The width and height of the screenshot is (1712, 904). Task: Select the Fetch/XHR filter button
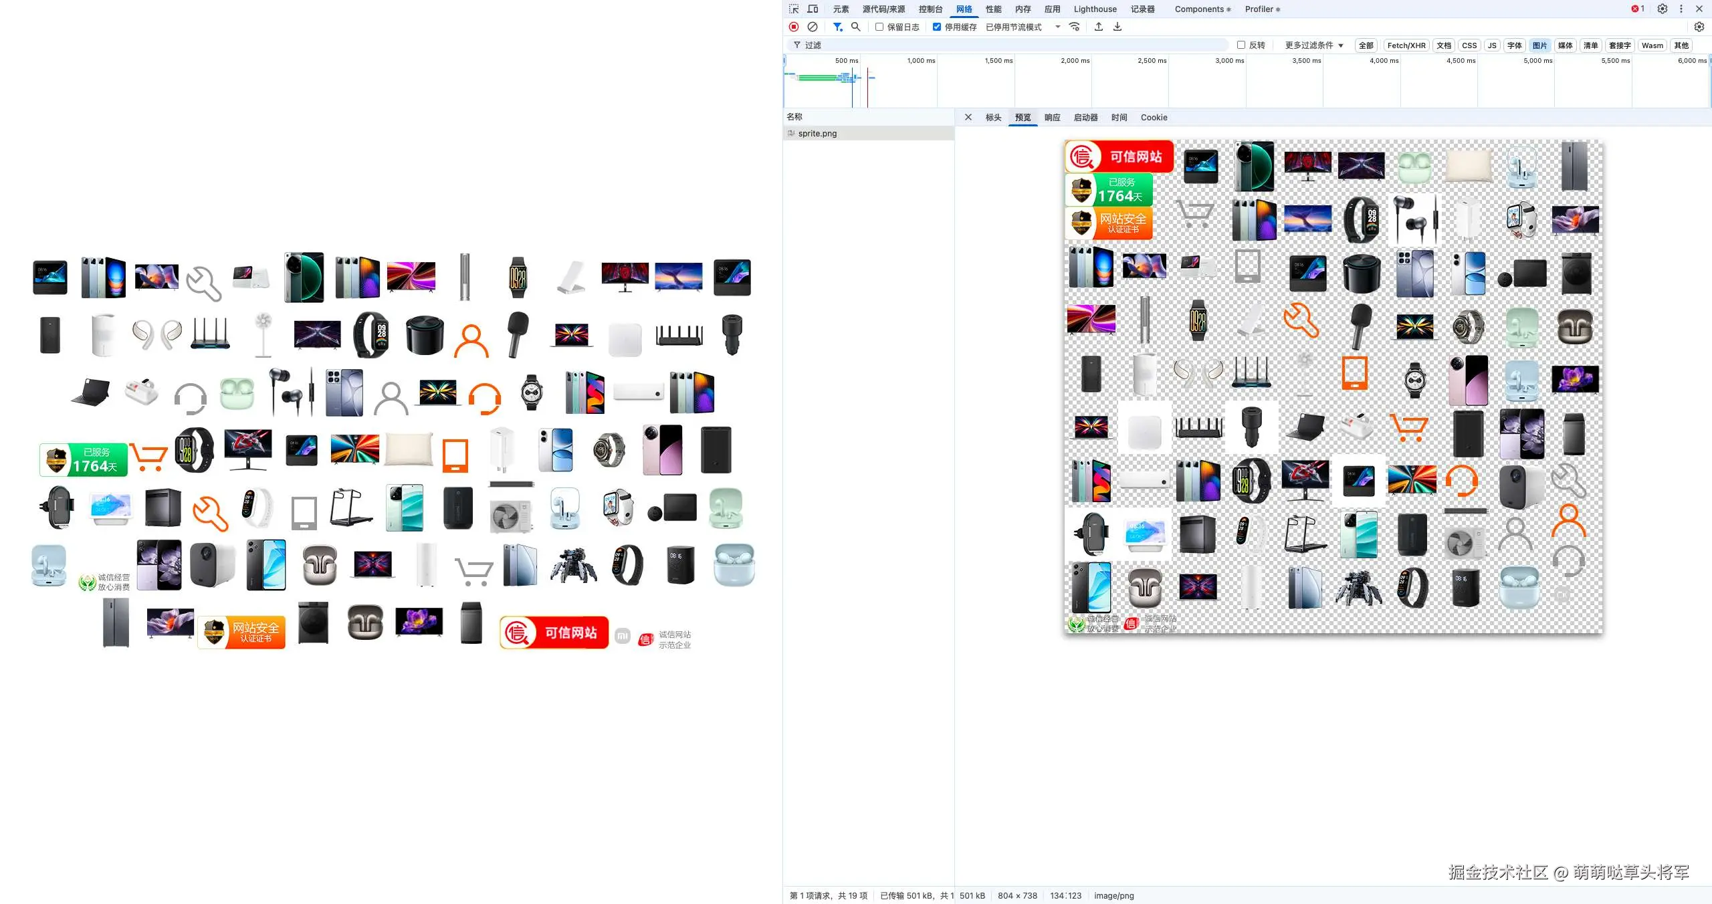tap(1406, 45)
